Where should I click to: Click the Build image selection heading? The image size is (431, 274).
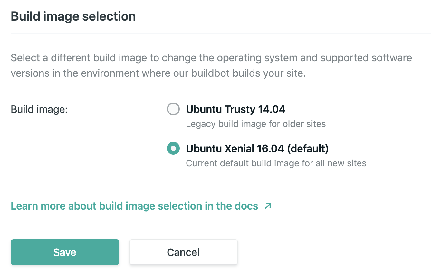(x=73, y=16)
